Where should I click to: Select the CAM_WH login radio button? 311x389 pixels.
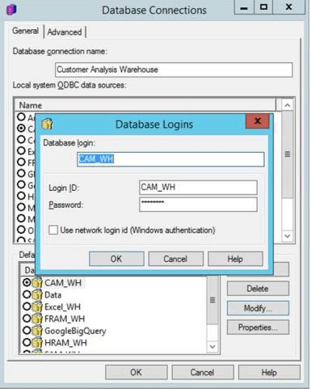(x=27, y=282)
